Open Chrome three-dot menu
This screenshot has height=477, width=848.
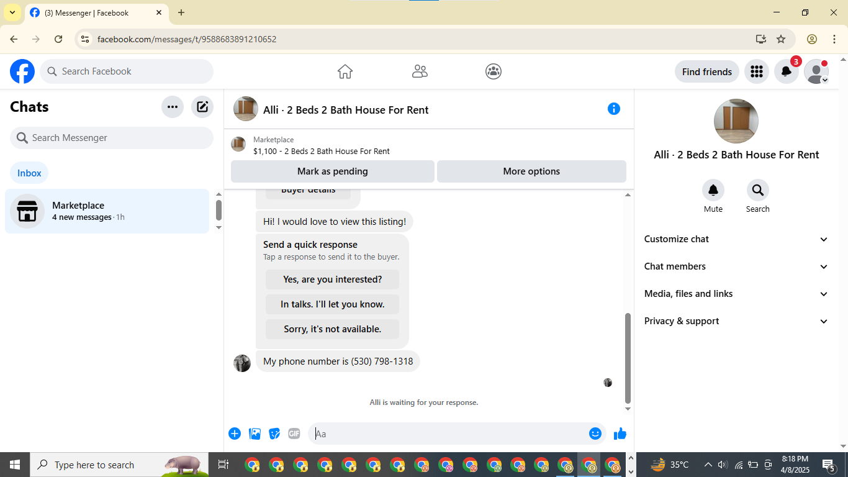click(x=834, y=39)
